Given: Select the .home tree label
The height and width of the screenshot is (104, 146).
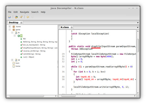Looking at the screenshot, I should (x=18, y=27).
